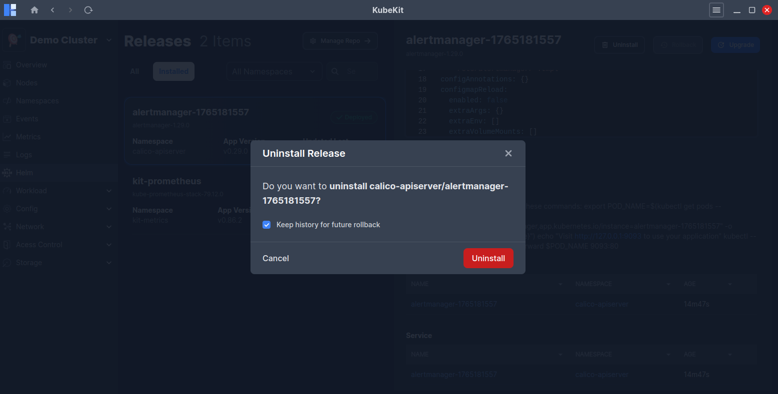Uncheck 'Keep history for future rollback'
Screen dimensions: 778x394
pyautogui.click(x=266, y=225)
